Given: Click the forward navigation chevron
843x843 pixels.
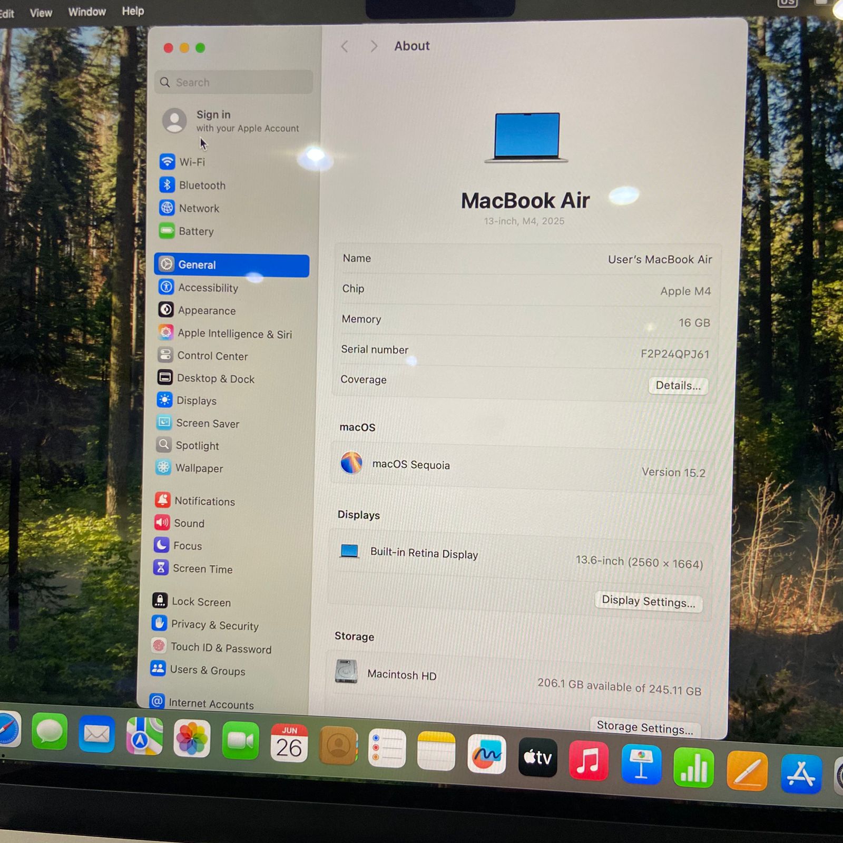Looking at the screenshot, I should 374,46.
